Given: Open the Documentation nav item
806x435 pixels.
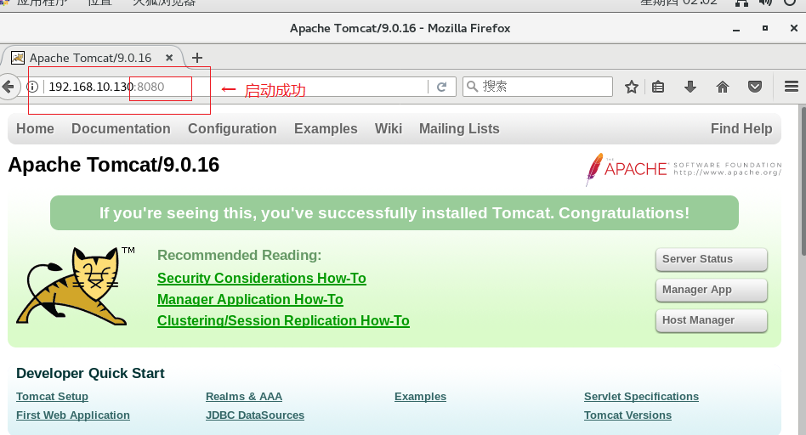Looking at the screenshot, I should pos(121,129).
